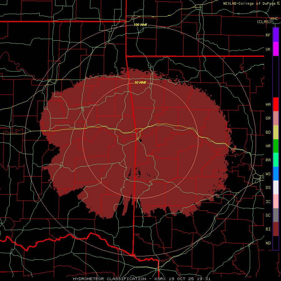Image resolution: width=281 pixels, height=281 pixels.
Task: Select the IC light pink legend swatch
Action: [x=276, y=201]
